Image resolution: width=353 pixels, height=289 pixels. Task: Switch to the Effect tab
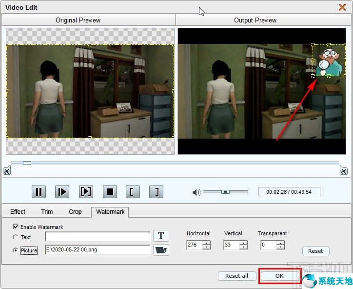coord(18,212)
